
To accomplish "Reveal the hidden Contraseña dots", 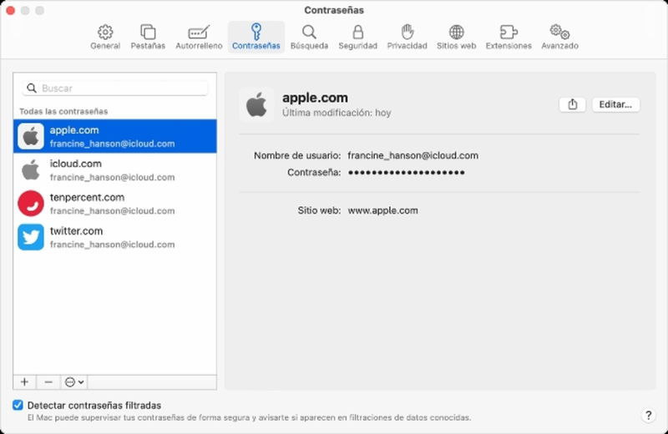I will click(407, 173).
